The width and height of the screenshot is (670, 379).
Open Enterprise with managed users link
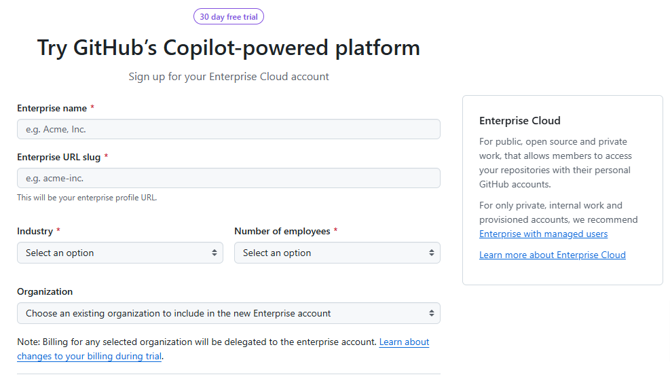(543, 234)
